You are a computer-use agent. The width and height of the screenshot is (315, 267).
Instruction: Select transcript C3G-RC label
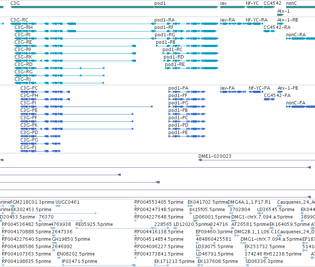coord(19,20)
